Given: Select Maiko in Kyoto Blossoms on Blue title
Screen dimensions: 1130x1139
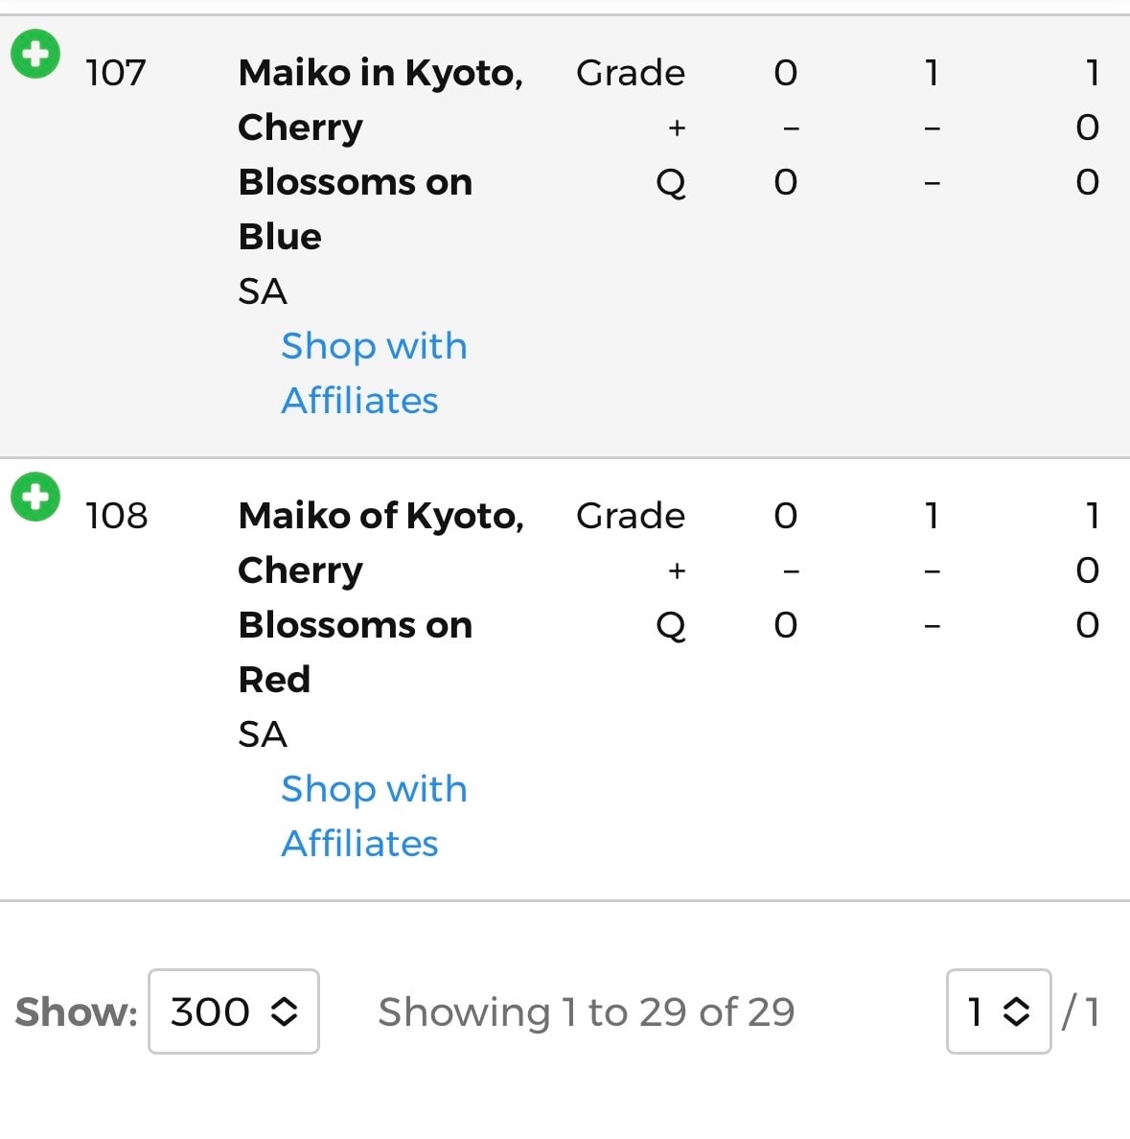Looking at the screenshot, I should pos(381,154).
